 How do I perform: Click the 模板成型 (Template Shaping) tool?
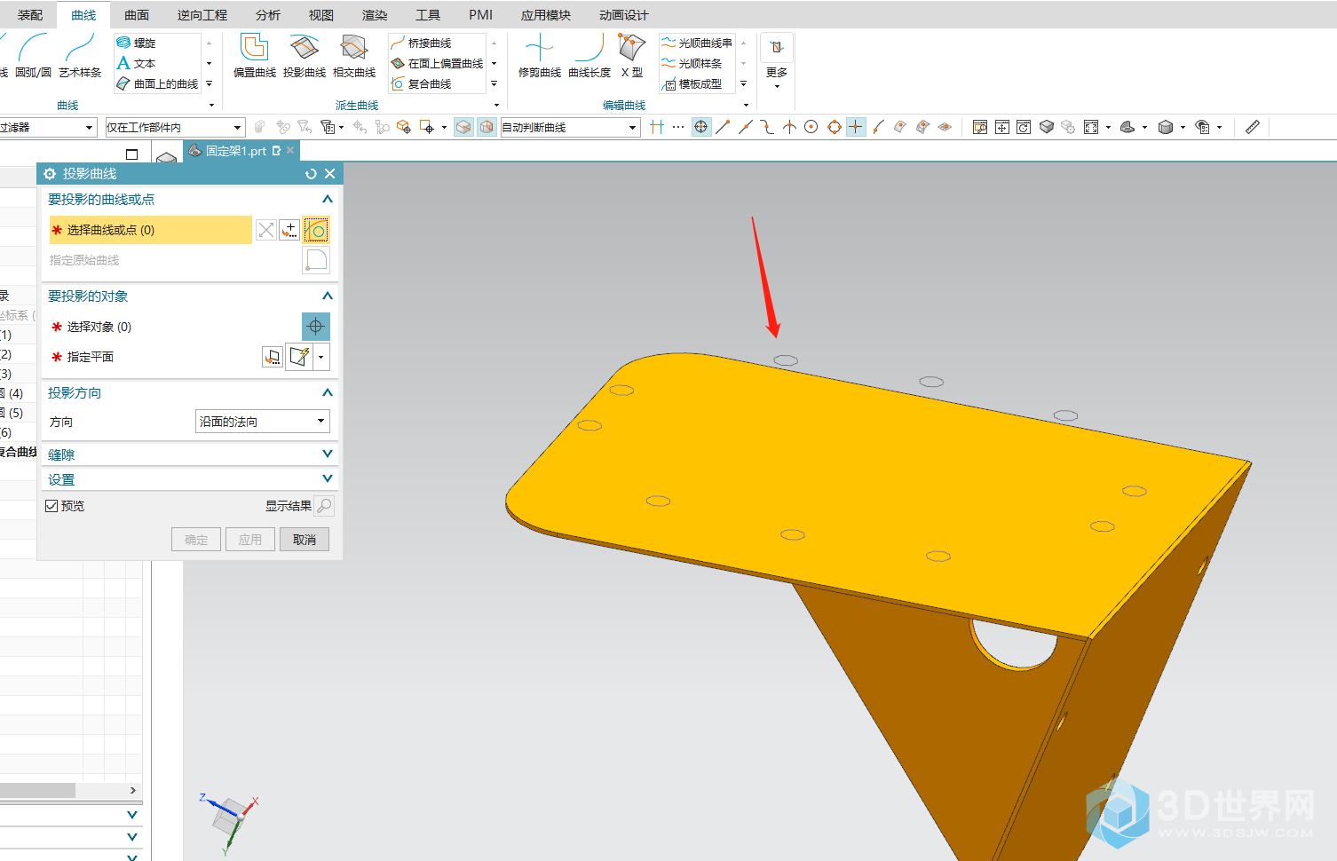[x=692, y=83]
